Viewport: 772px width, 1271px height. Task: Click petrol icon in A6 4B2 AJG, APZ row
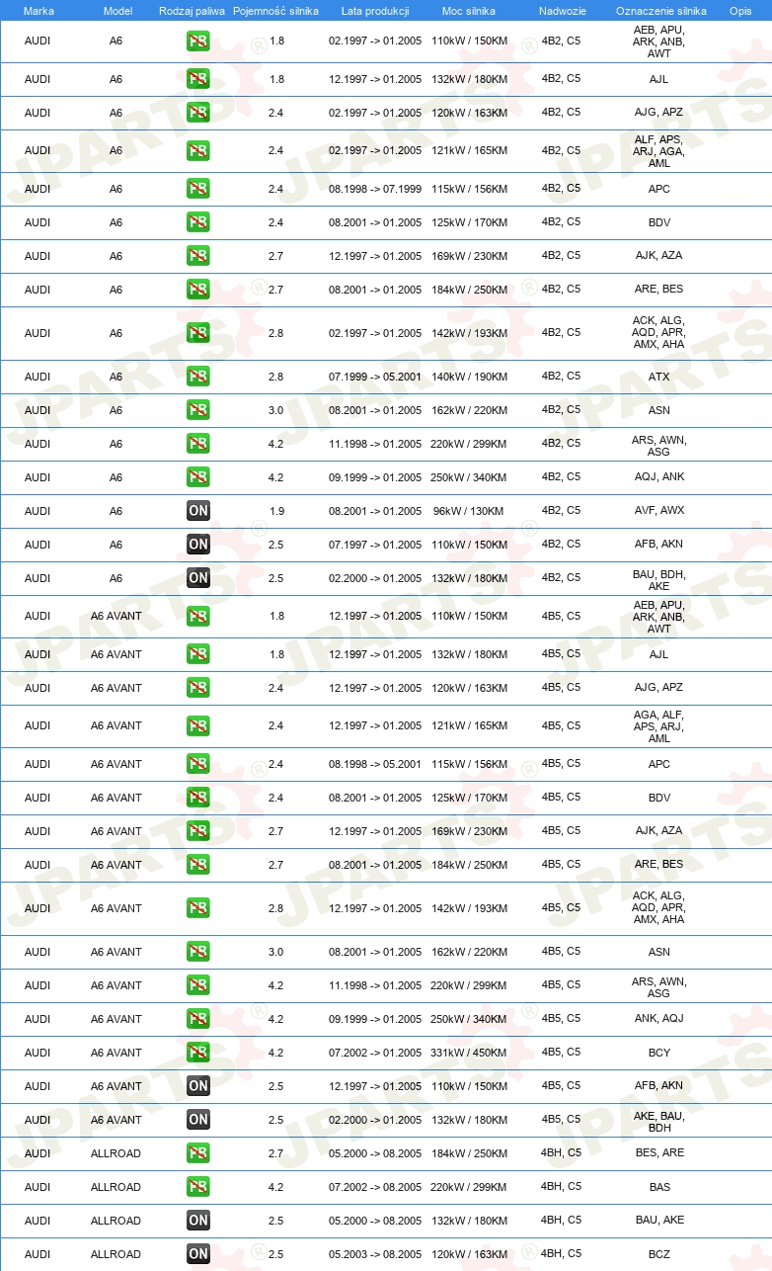tap(198, 113)
